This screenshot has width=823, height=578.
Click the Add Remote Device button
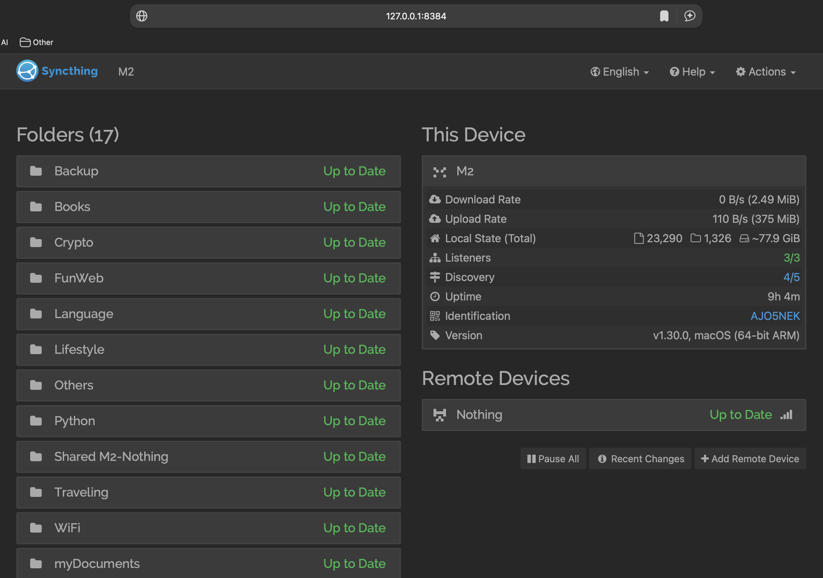750,459
